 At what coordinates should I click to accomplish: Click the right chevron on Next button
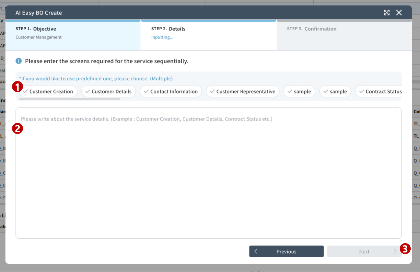pyautogui.click(x=395, y=251)
